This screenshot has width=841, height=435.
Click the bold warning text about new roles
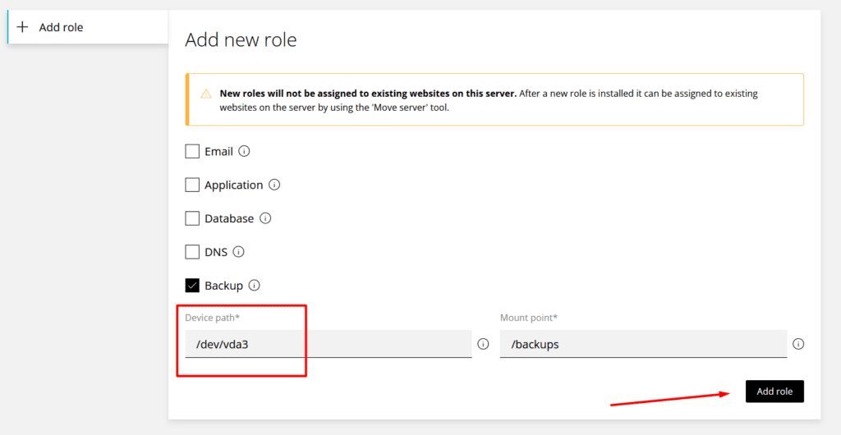coord(368,94)
